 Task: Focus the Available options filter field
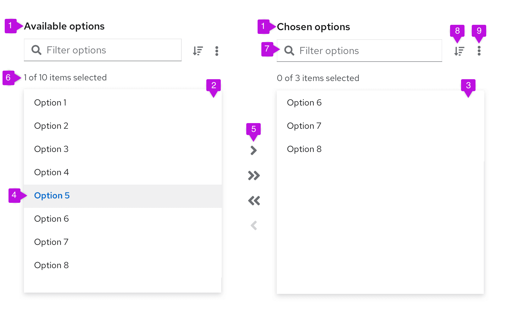[x=110, y=50]
